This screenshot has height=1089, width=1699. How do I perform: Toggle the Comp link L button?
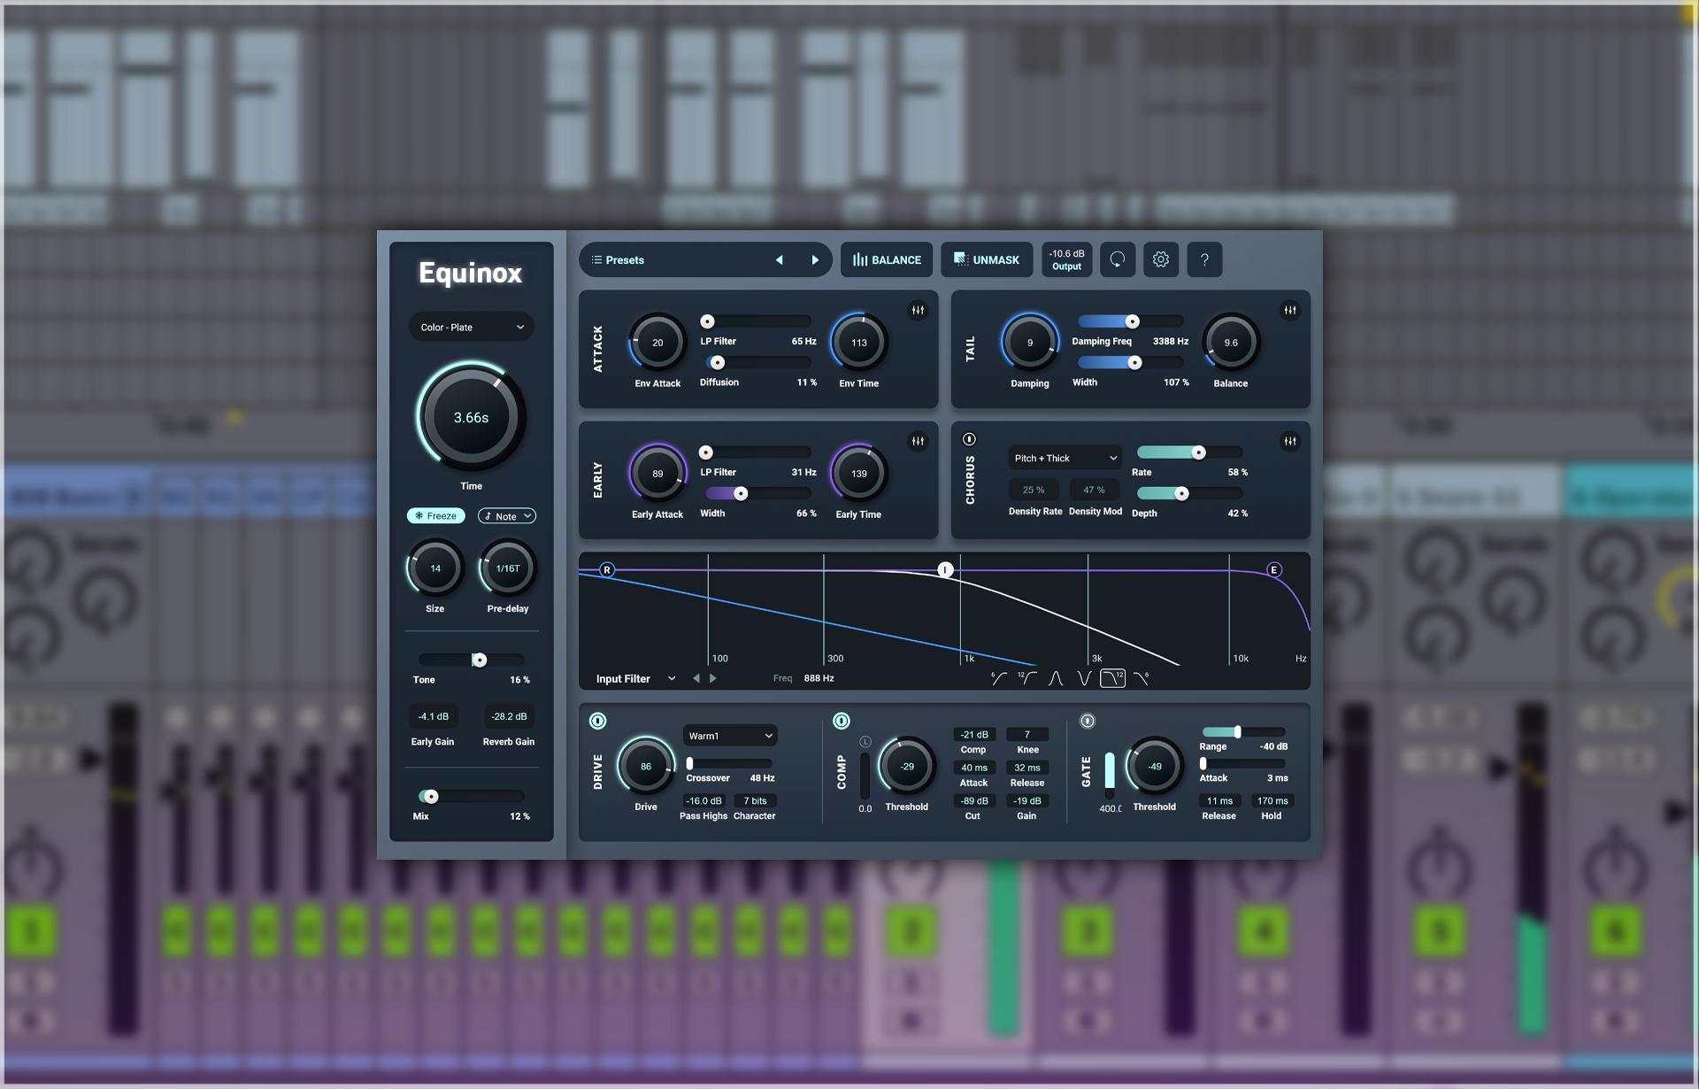click(x=865, y=742)
